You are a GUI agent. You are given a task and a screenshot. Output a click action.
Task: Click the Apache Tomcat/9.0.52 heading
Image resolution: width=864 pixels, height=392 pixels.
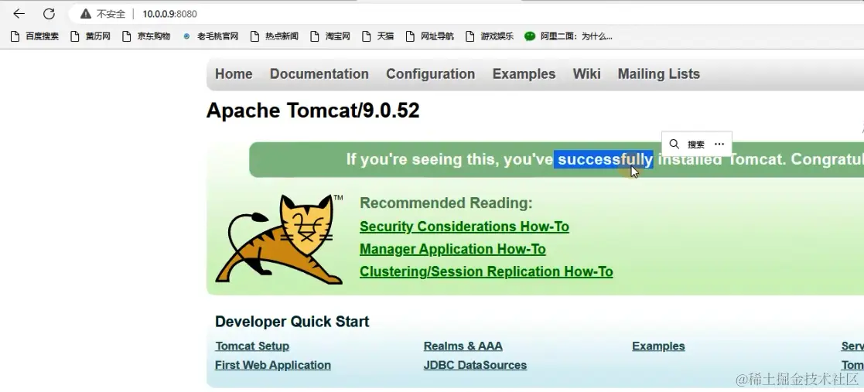coord(313,111)
